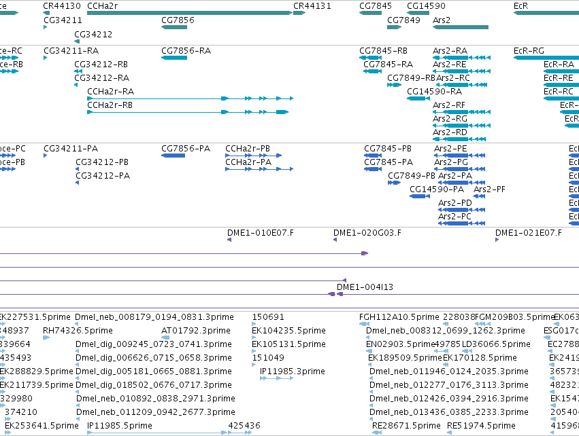Select the CG14590-PA protein label
This screenshot has width=579, height=436.
(x=437, y=189)
